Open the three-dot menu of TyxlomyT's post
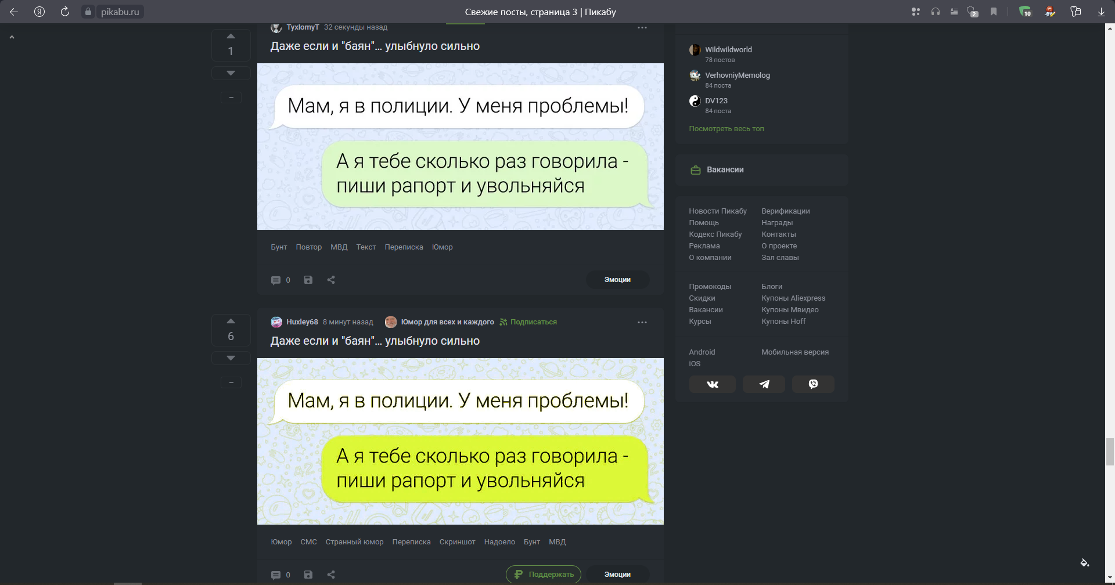The width and height of the screenshot is (1115, 585). 642,27
